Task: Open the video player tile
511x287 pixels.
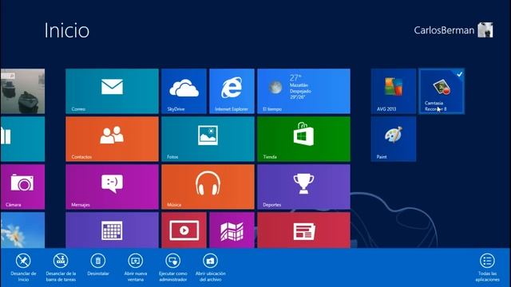Action: tap(184, 230)
